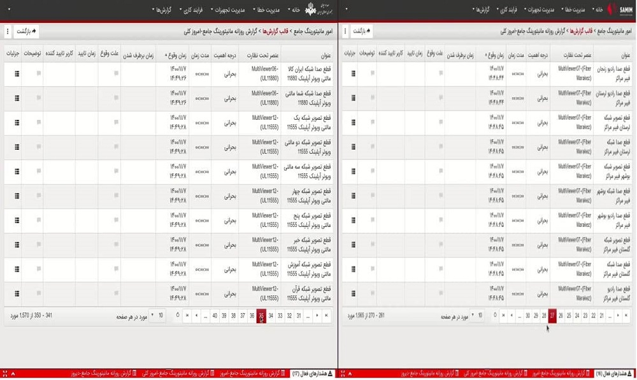637x380 pixels.
Task: Expand the مدیریت خطا menu in left window
Action: (266, 10)
